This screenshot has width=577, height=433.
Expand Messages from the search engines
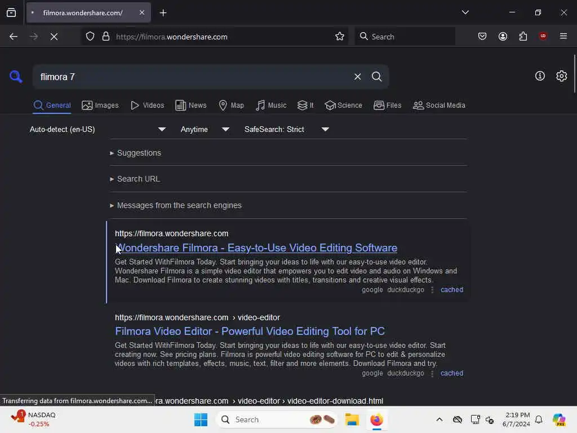[x=176, y=205]
